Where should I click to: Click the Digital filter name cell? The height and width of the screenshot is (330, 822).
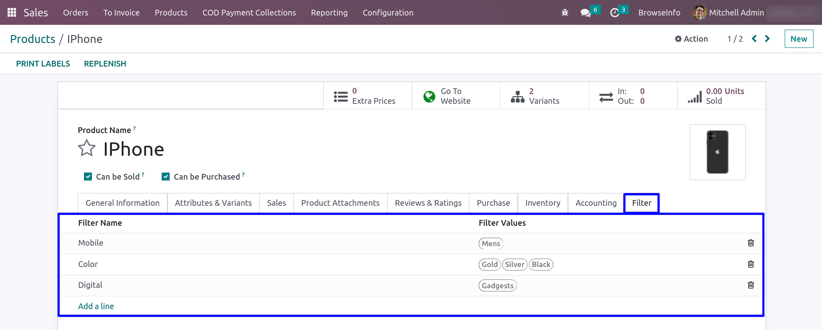[x=90, y=285]
